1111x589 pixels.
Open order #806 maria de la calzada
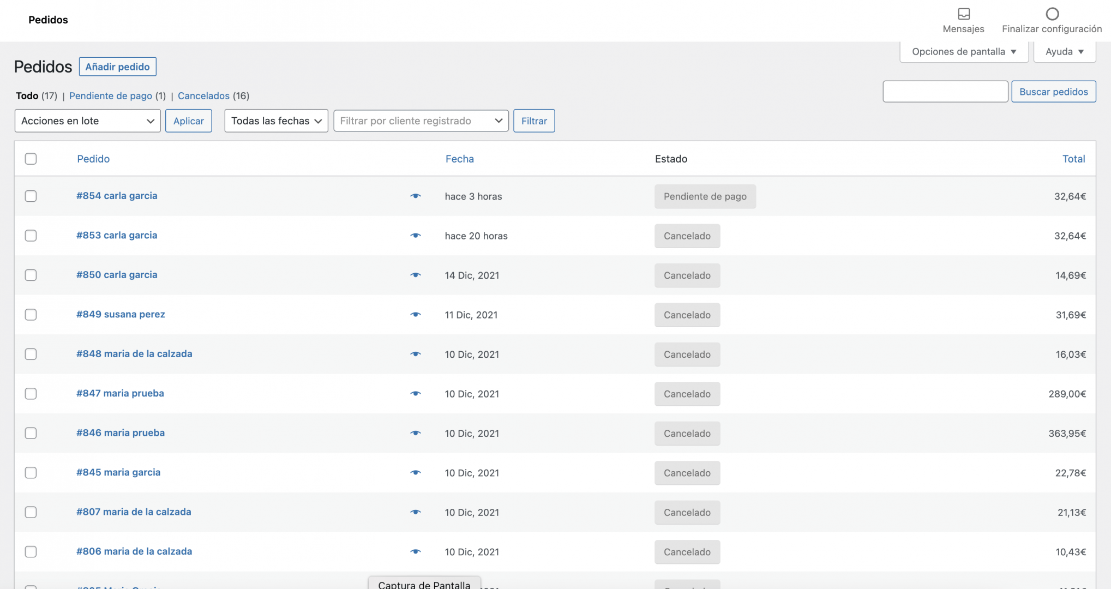[x=134, y=552]
